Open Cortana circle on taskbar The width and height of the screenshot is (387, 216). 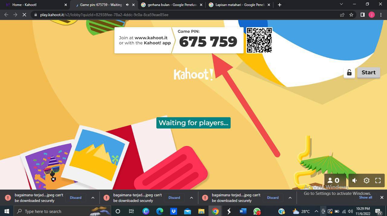coord(118,211)
